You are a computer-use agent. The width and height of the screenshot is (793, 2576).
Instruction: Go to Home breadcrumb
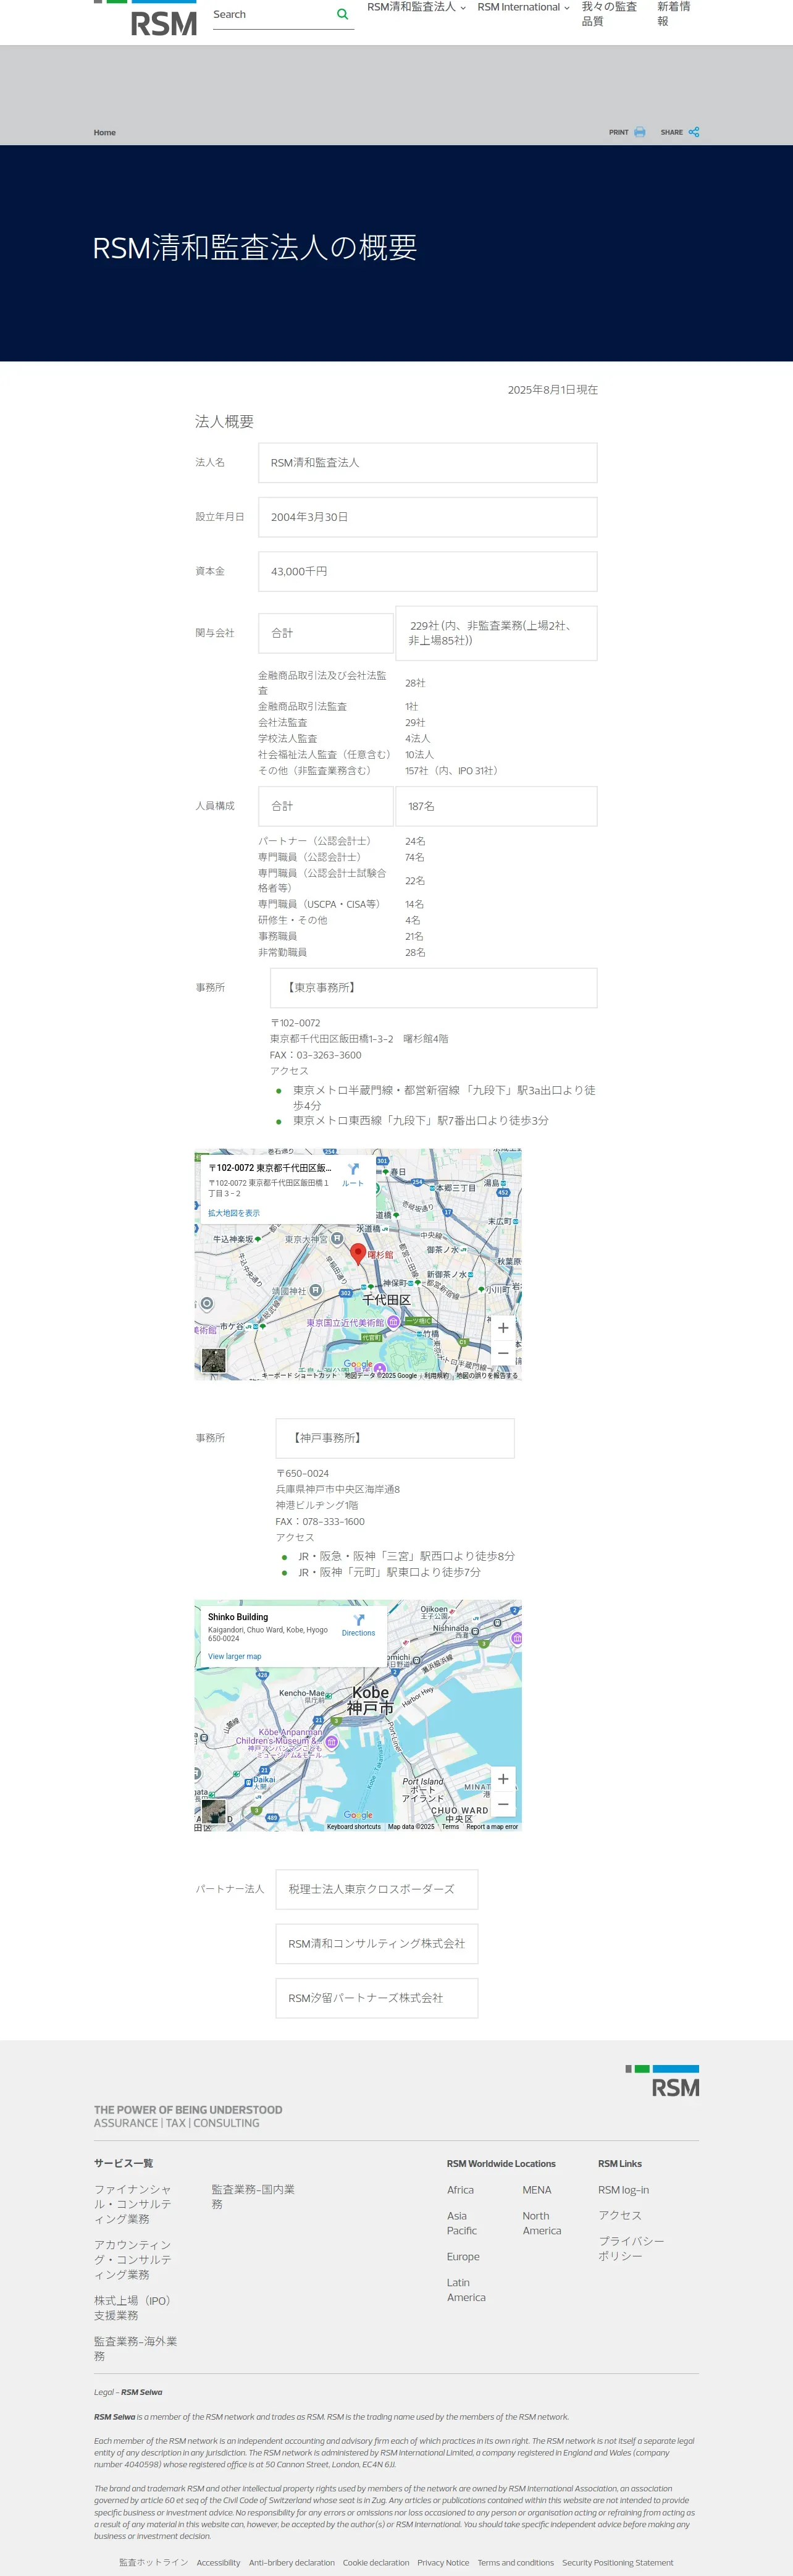click(105, 132)
